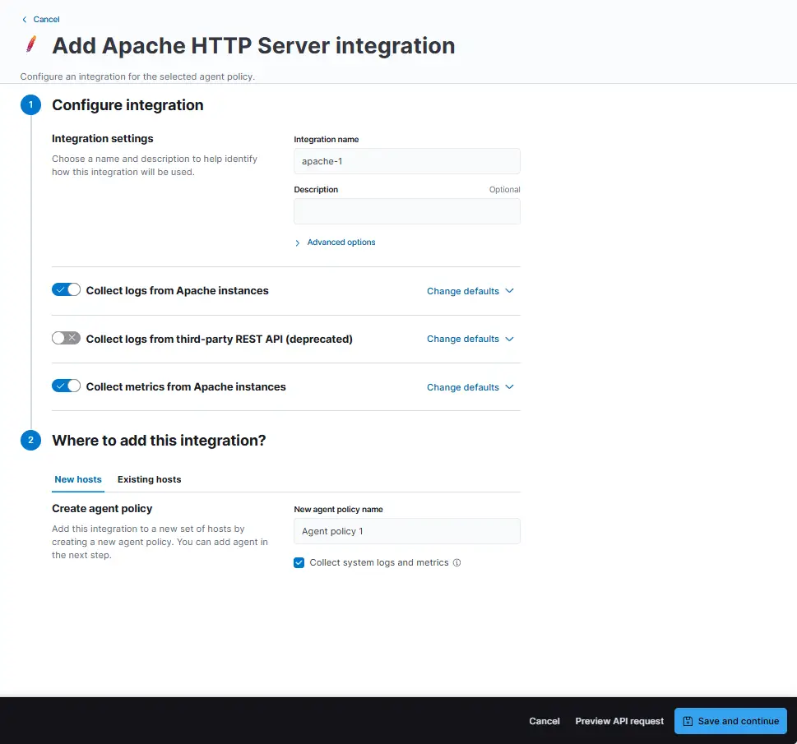
Task: Expand Change defaults for Apache logs
Action: pos(470,291)
